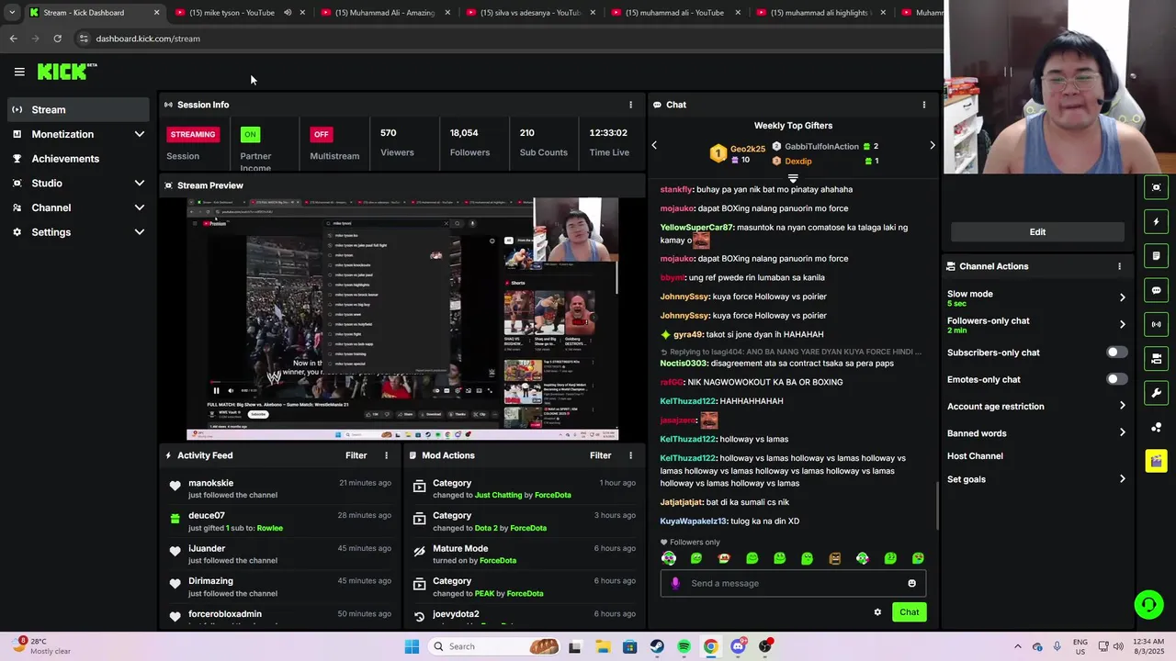Switch to mike tyson YouTube tab
1176x661 pixels.
click(232, 13)
